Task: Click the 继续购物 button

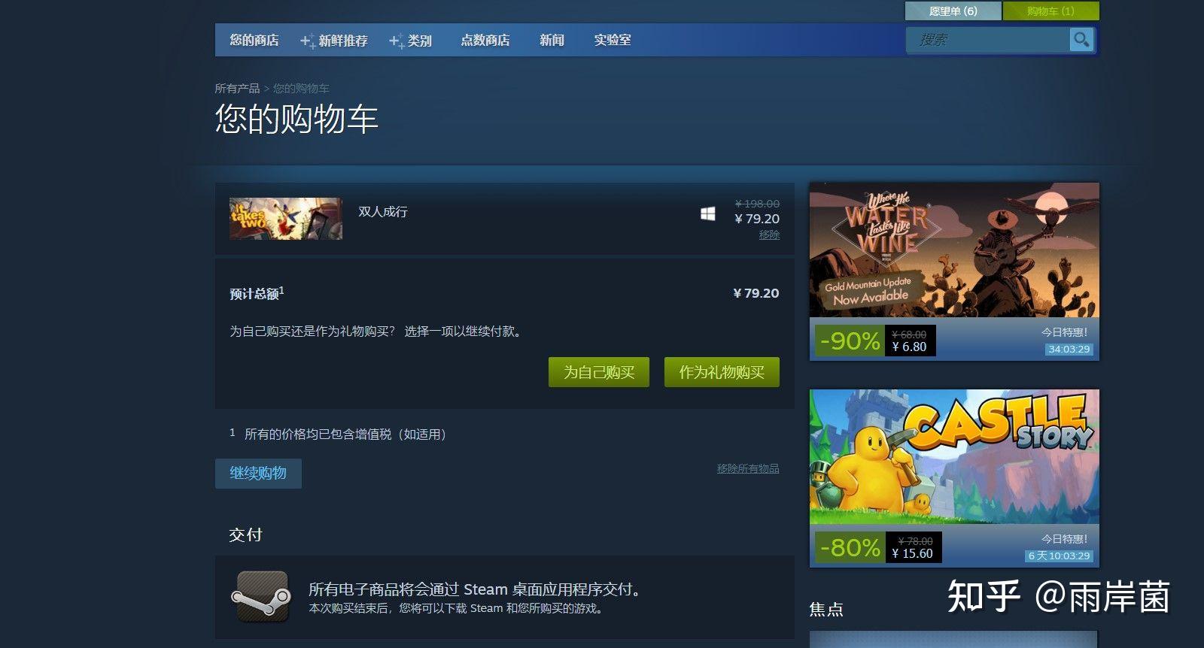Action: pos(258,474)
